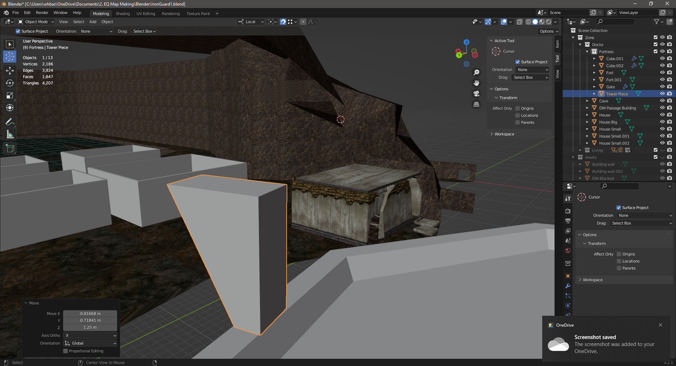This screenshot has height=366, width=676.
Task: Click the Z axis on navigation gizmo
Action: point(466,42)
